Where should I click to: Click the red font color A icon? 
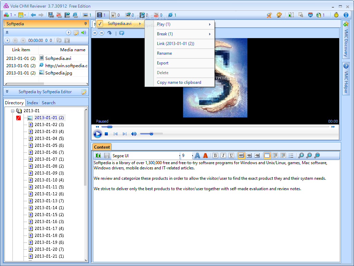[205, 156]
